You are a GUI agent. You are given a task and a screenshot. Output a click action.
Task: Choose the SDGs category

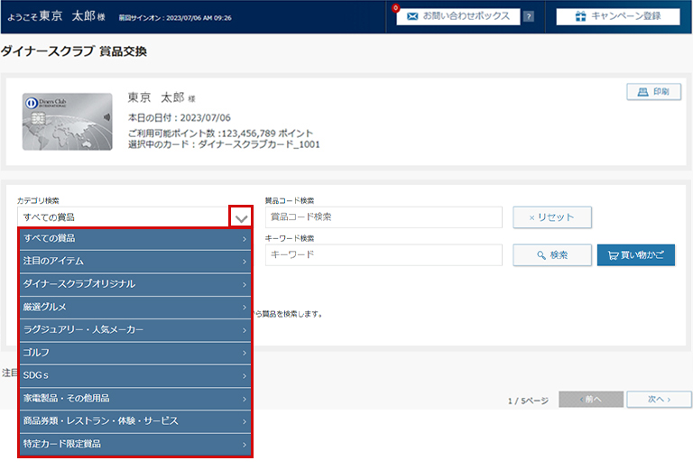tap(135, 375)
